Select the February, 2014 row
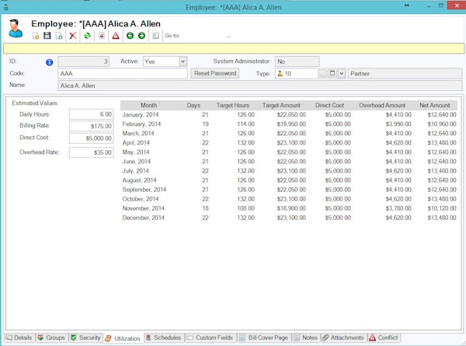466x346 pixels. (289, 124)
